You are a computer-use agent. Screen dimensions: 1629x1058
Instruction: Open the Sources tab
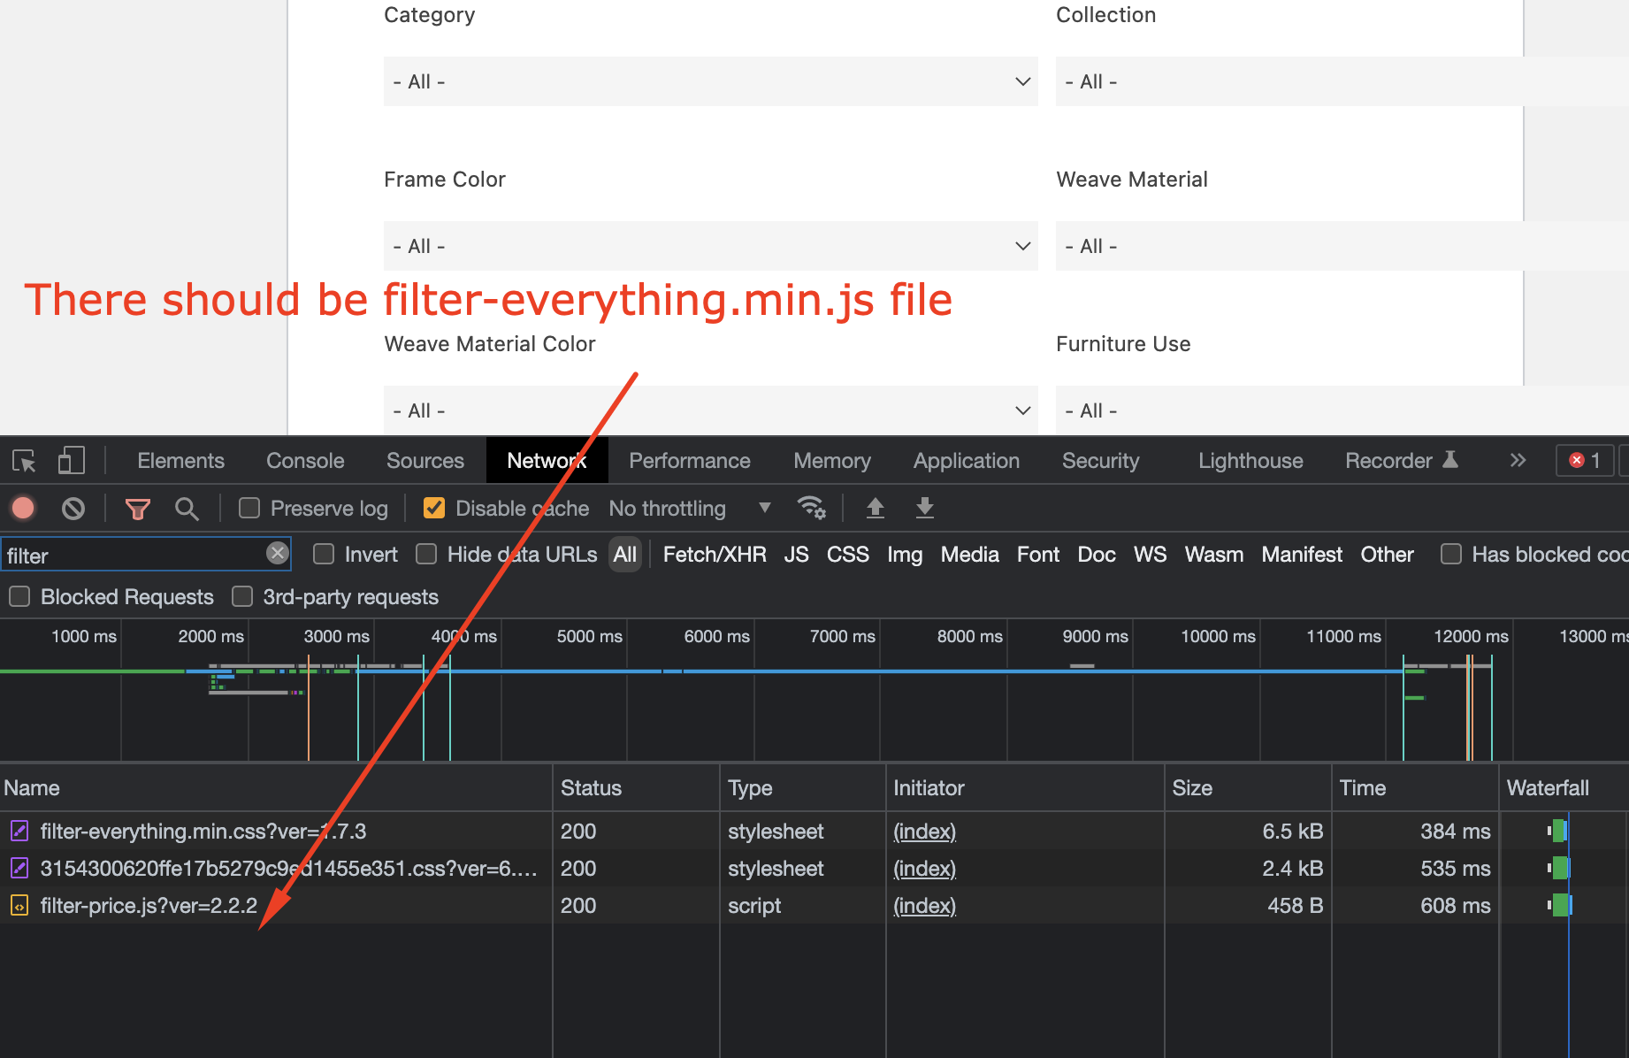(x=425, y=461)
